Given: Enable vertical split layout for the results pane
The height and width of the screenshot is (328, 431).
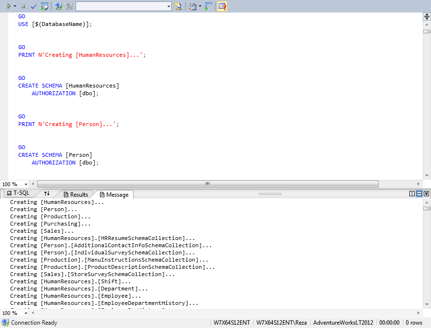Looking at the screenshot, I should 411,193.
